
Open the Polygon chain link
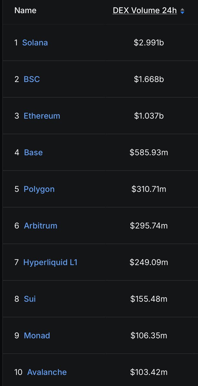pyautogui.click(x=39, y=189)
